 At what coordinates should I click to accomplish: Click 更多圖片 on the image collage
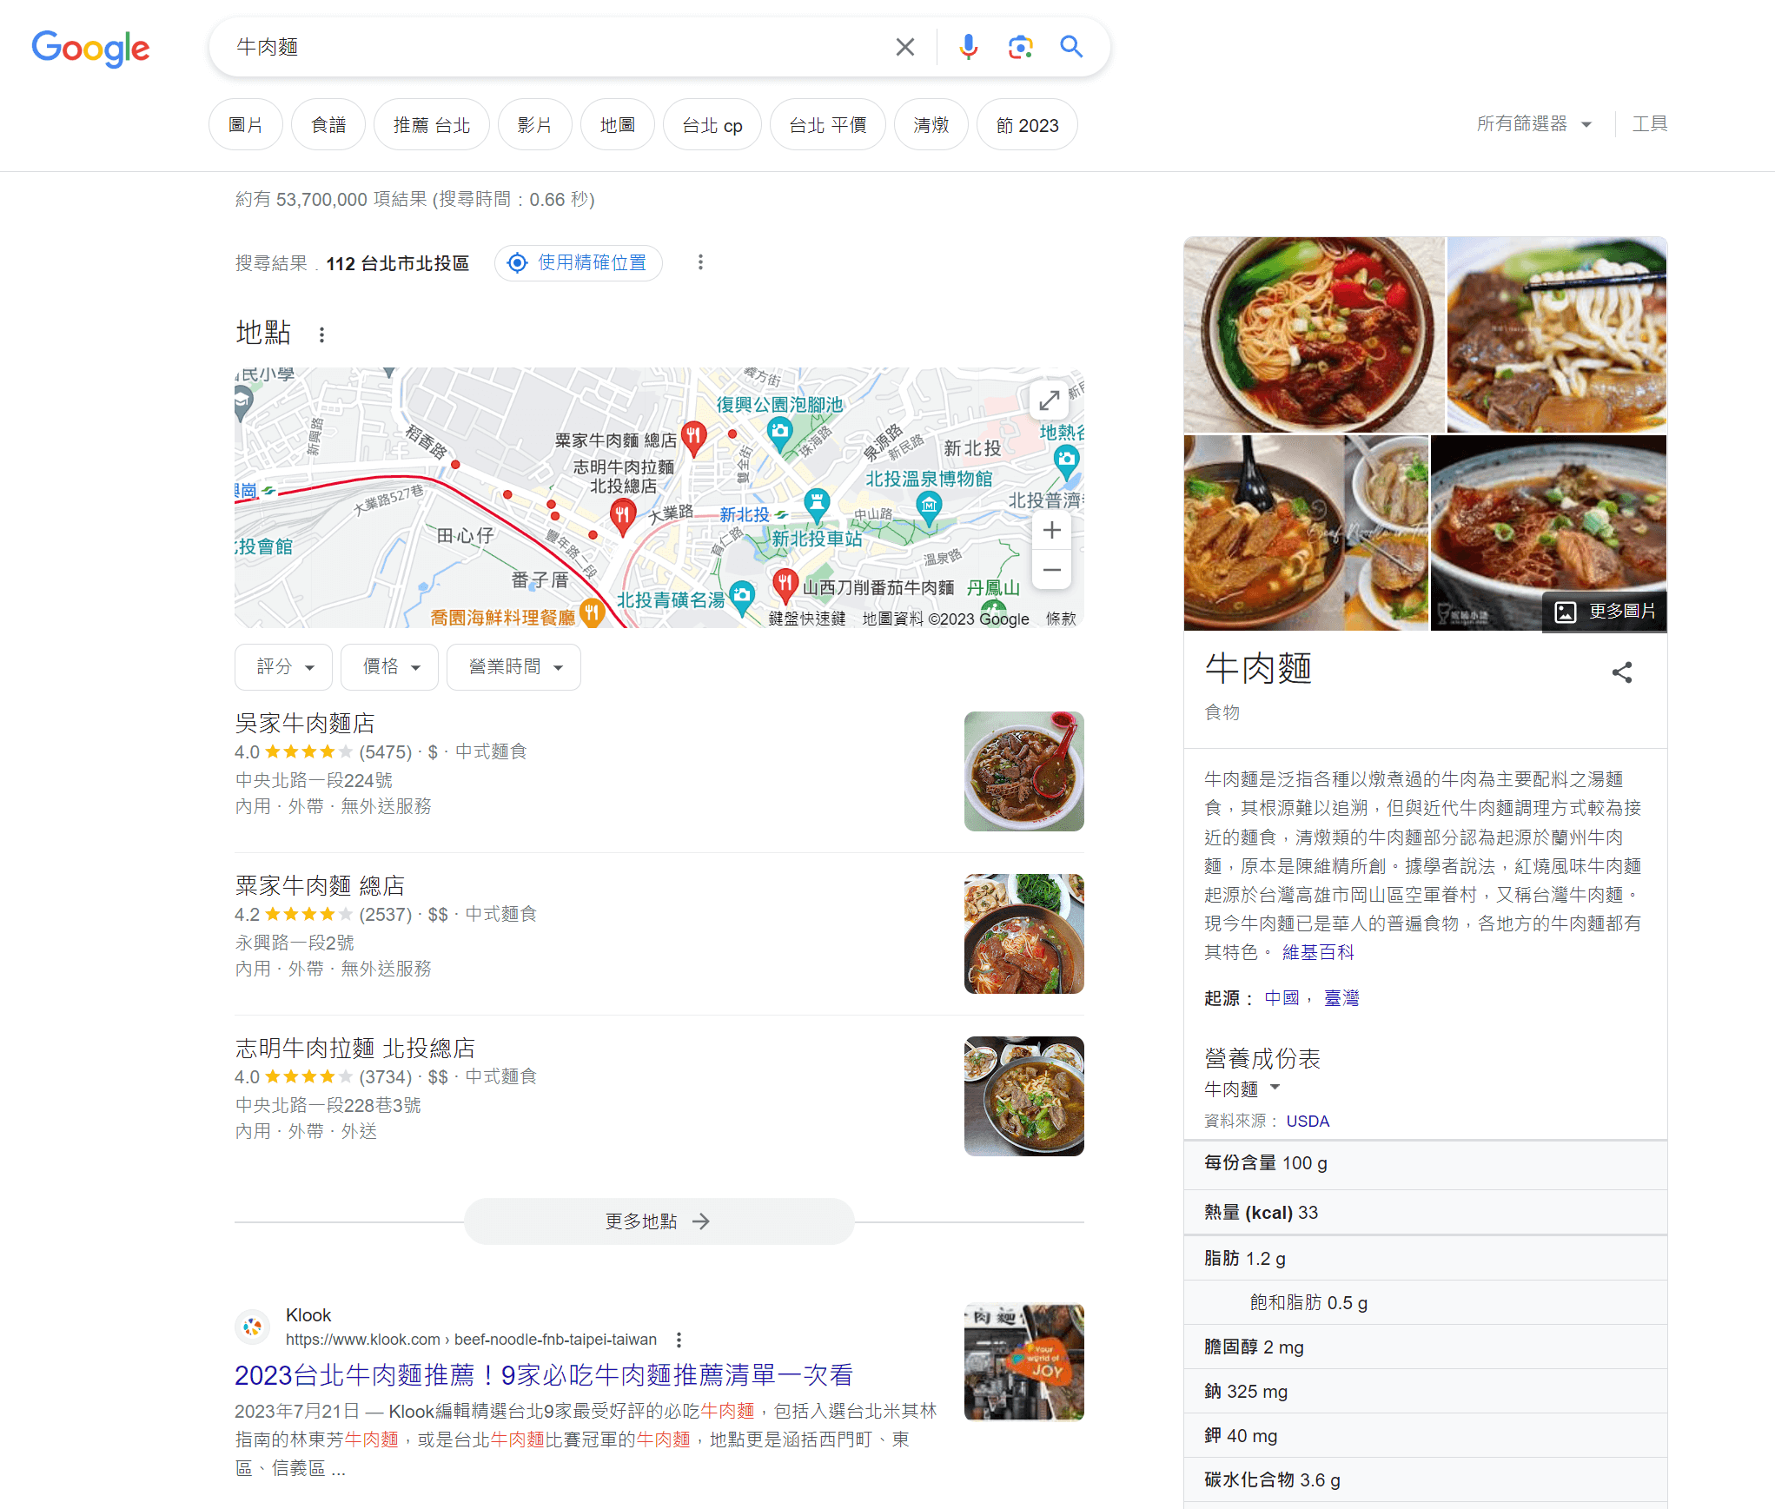(1605, 612)
